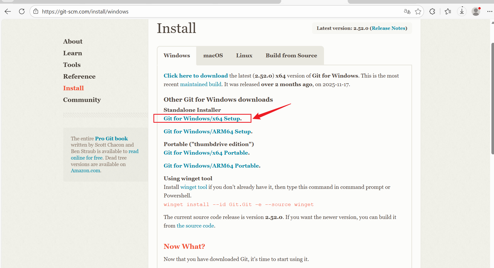This screenshot has width=494, height=268.
Task: Follow 'the source code' link
Action: [195, 226]
